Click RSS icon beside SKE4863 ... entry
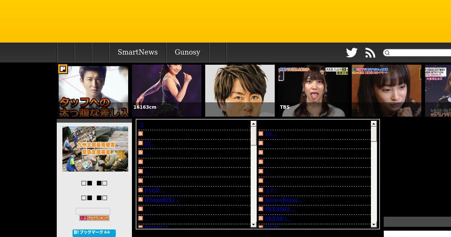The image size is (451, 237). point(261,209)
